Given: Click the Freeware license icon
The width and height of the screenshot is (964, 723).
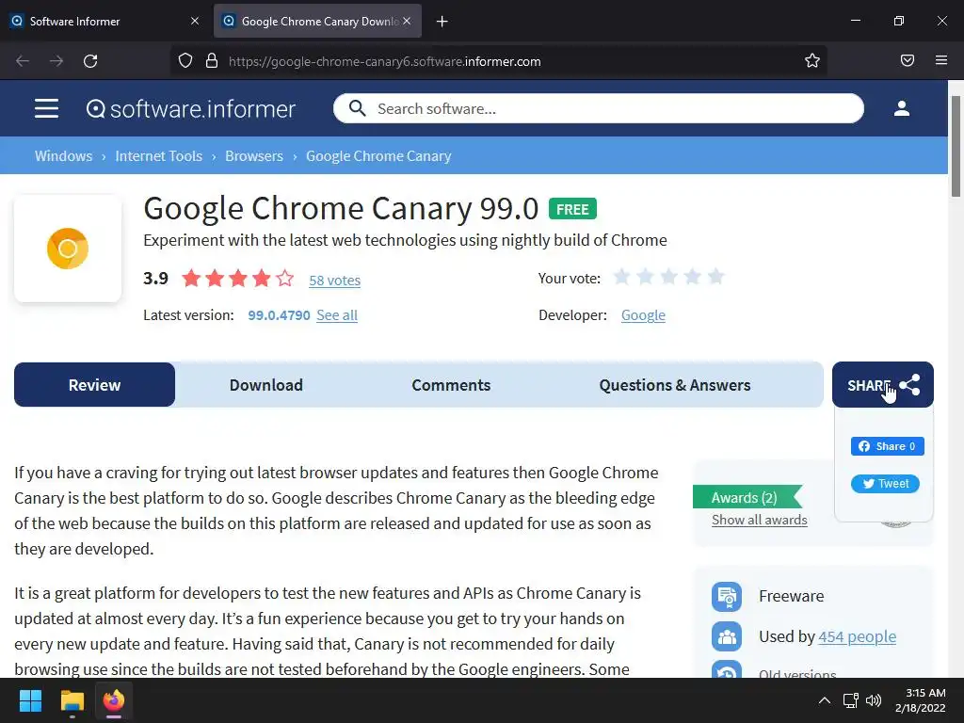Looking at the screenshot, I should click(727, 596).
